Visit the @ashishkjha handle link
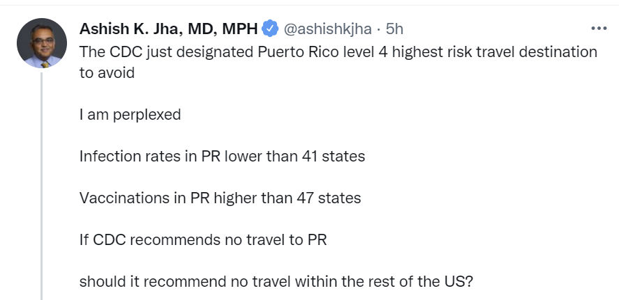The width and height of the screenshot is (619, 300). (328, 29)
